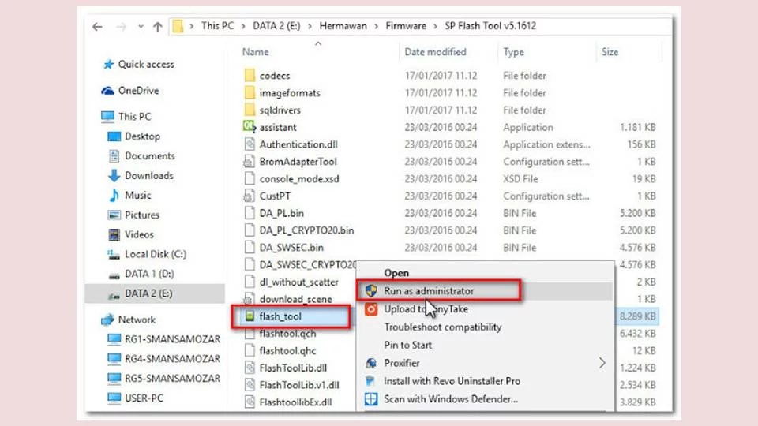Choose Troubleshoot compatibility menu entry
The width and height of the screenshot is (758, 426).
pyautogui.click(x=443, y=327)
